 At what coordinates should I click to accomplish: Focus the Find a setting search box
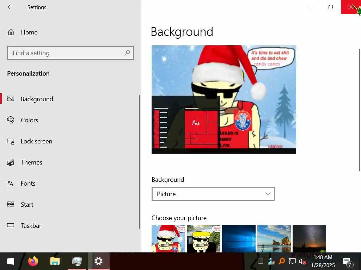71,53
